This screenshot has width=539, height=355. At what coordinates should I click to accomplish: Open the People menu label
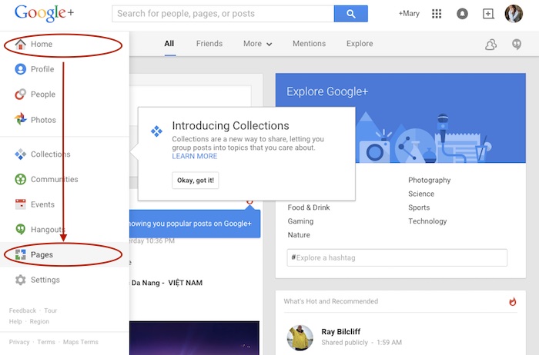tap(43, 95)
